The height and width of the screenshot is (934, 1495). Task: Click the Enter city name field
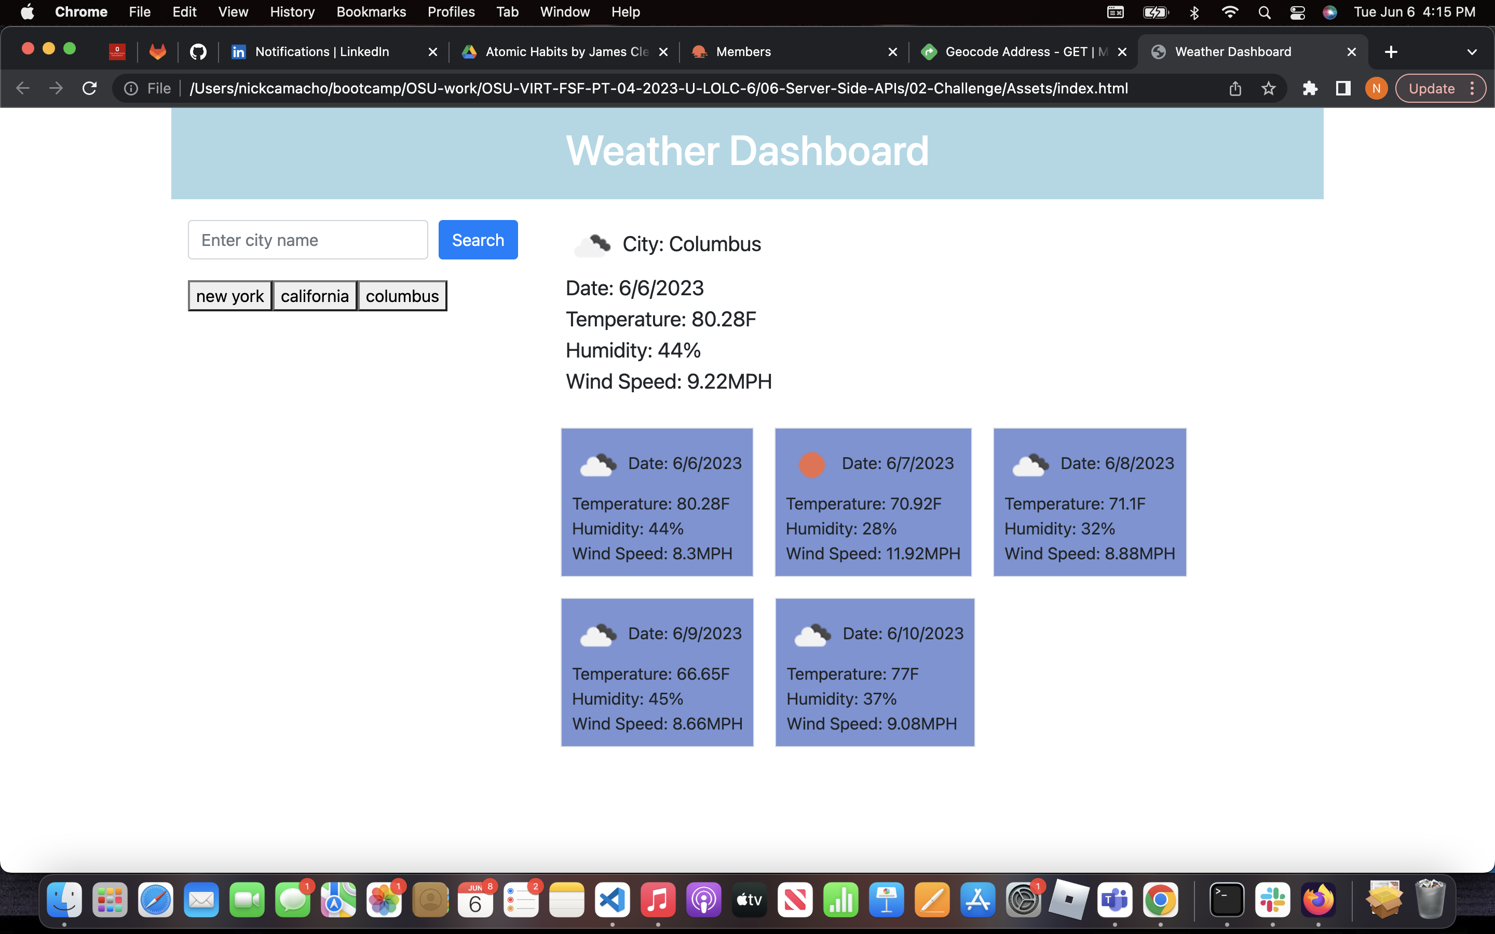point(308,240)
